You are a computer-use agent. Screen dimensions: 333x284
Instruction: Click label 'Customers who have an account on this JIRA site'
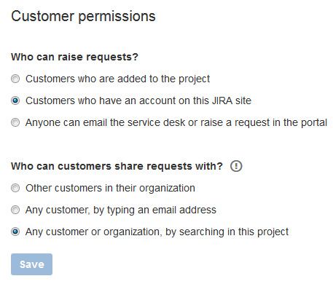click(x=138, y=100)
